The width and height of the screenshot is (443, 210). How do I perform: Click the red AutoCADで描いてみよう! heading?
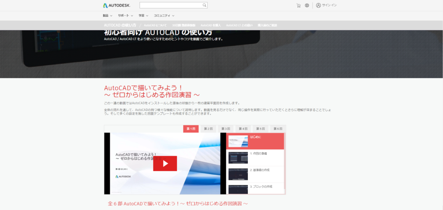[152, 91]
